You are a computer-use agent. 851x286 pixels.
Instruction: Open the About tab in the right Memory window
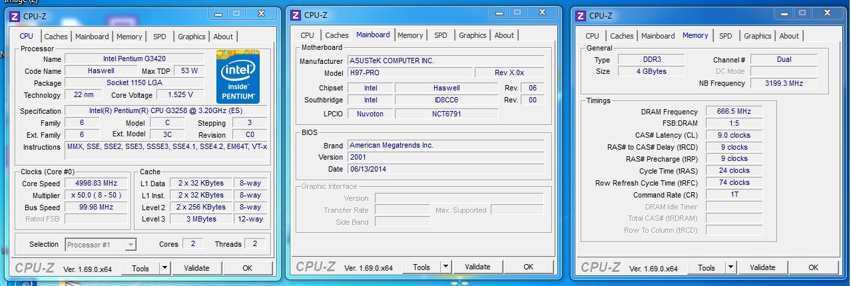[789, 36]
